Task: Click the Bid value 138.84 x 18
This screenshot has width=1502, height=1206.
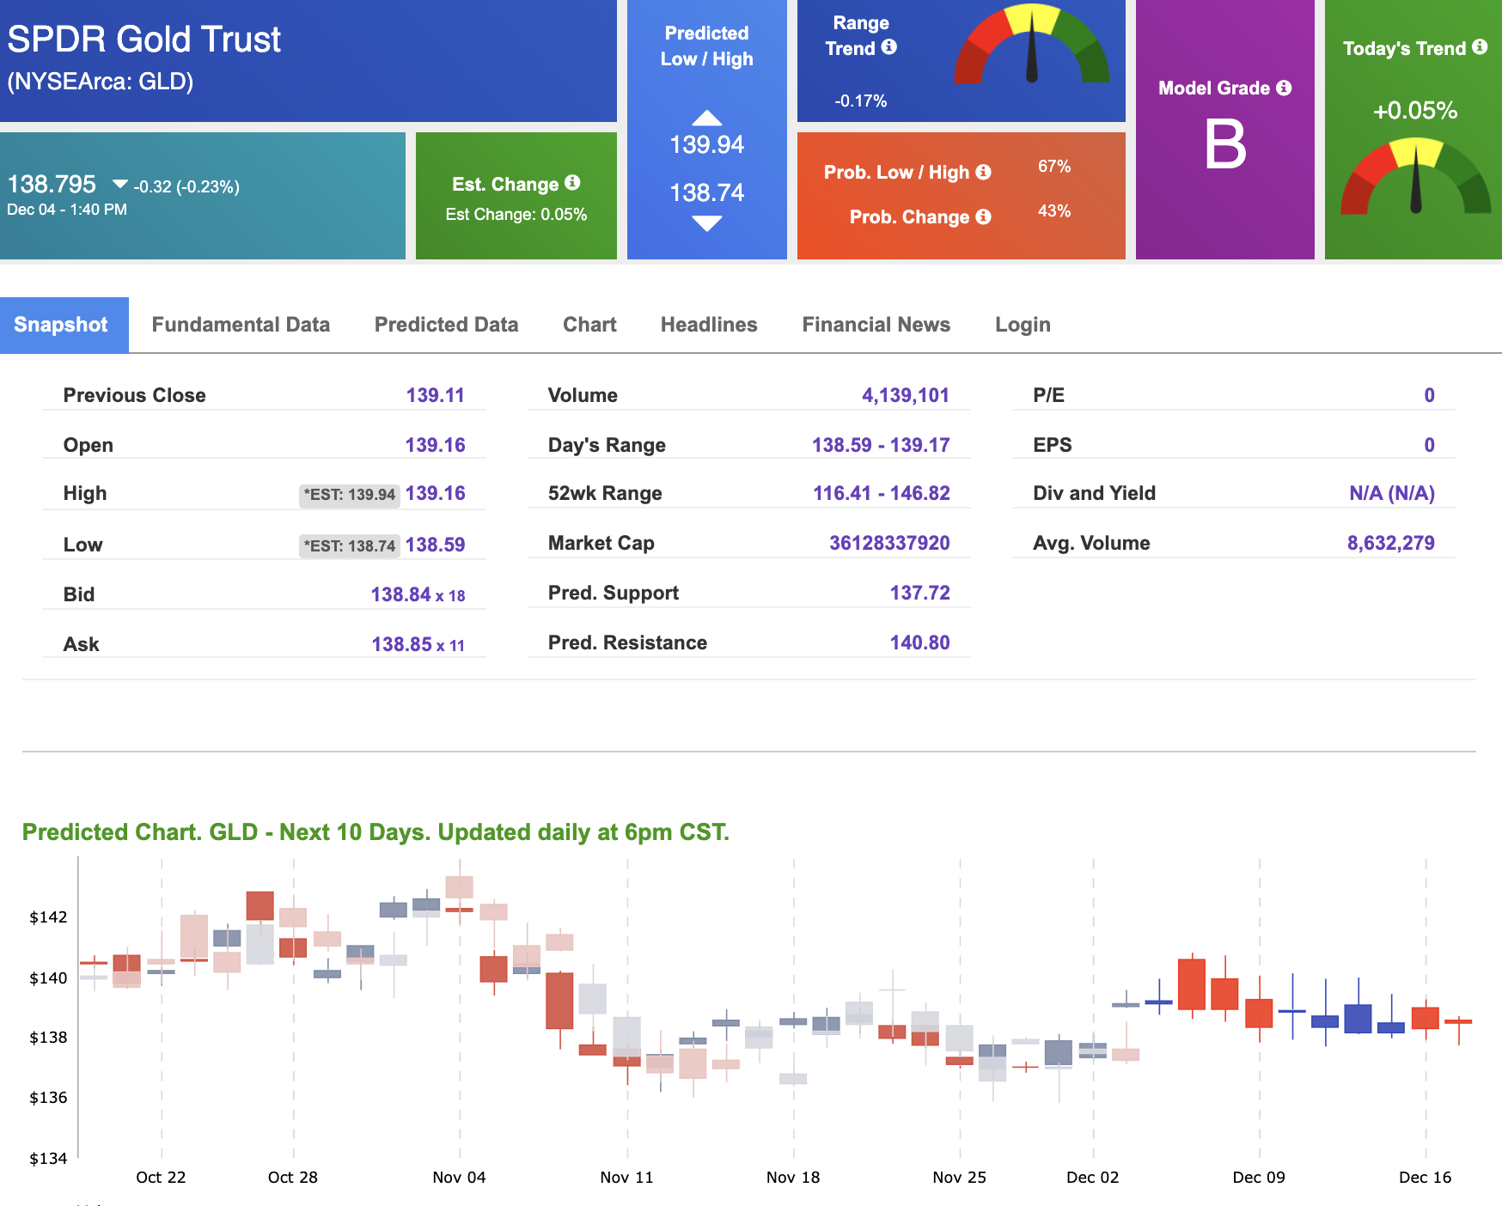Action: pos(418,594)
